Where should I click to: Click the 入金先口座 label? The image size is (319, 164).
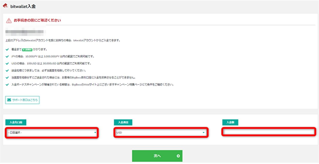pos(16,122)
